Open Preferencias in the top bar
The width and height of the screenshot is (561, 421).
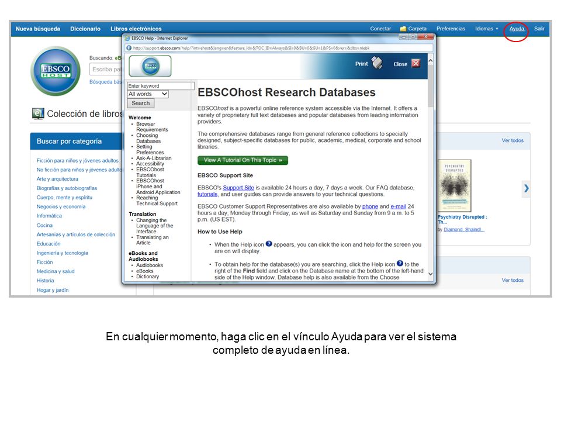click(x=451, y=29)
